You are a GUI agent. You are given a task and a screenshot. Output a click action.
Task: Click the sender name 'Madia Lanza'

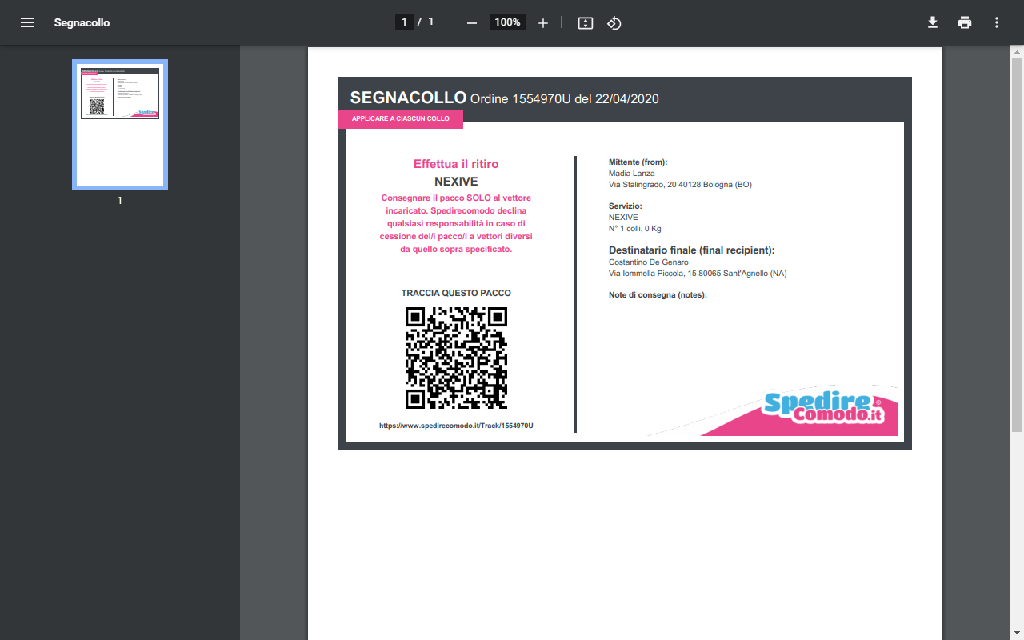point(632,174)
